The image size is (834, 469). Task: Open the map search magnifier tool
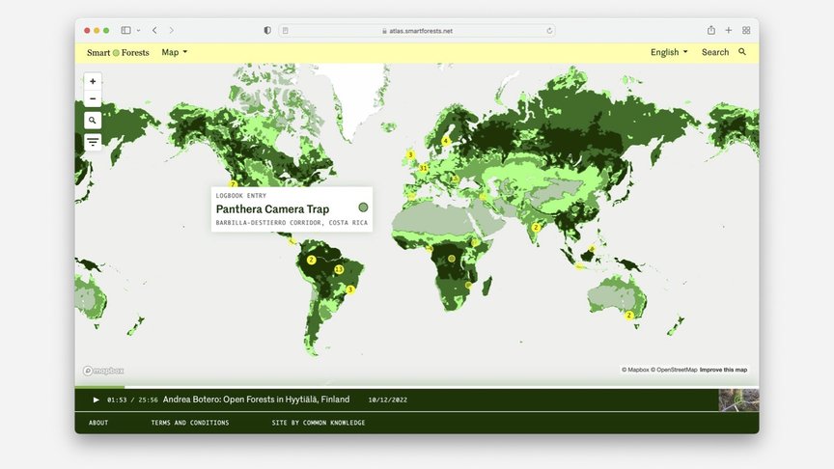click(93, 121)
